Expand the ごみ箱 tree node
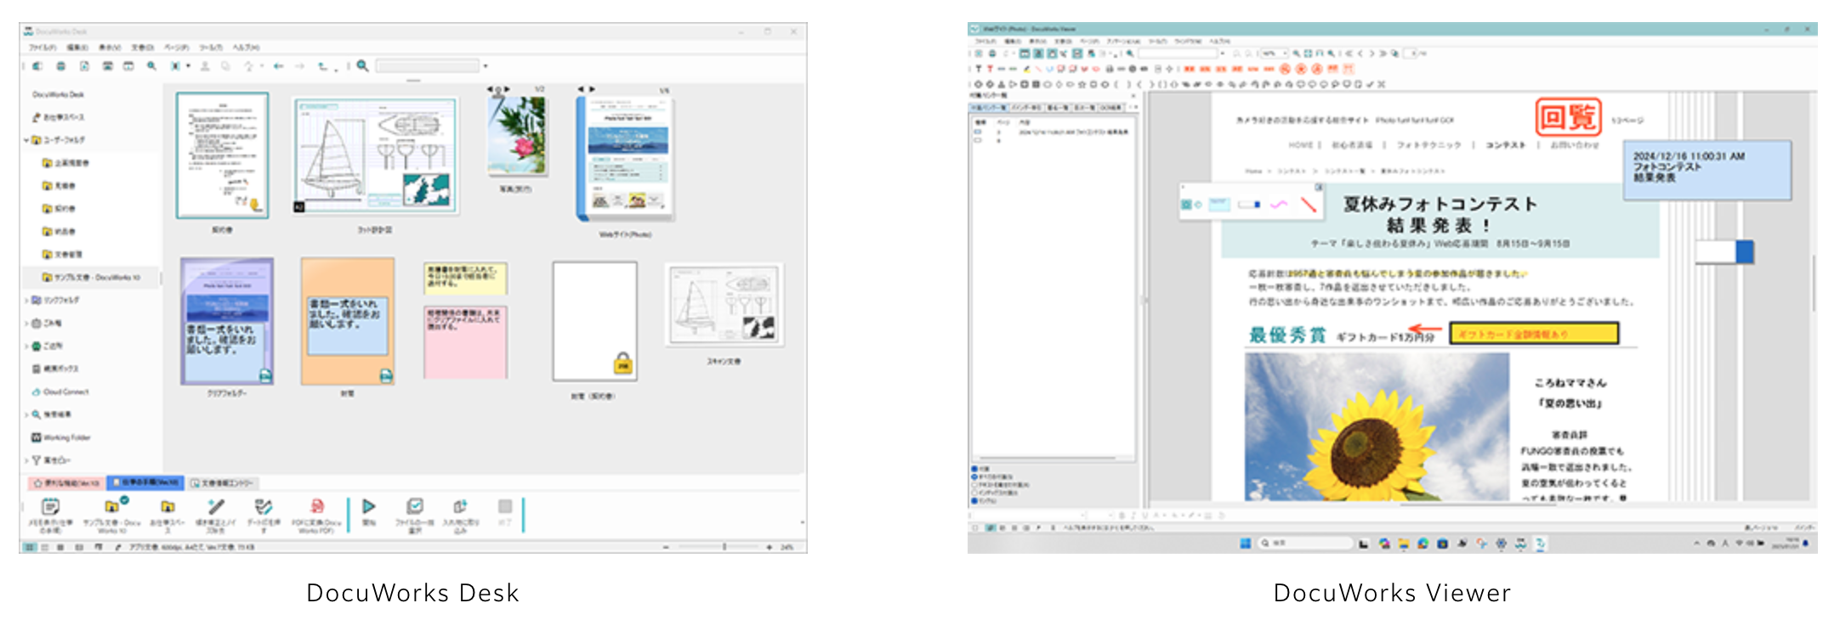This screenshot has height=620, width=1840. pyautogui.click(x=26, y=323)
